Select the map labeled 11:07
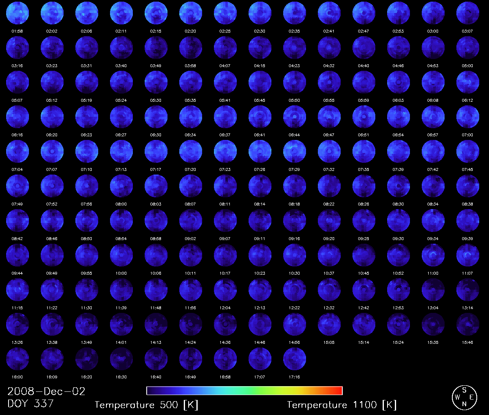This screenshot has width=489, height=415. point(468,255)
